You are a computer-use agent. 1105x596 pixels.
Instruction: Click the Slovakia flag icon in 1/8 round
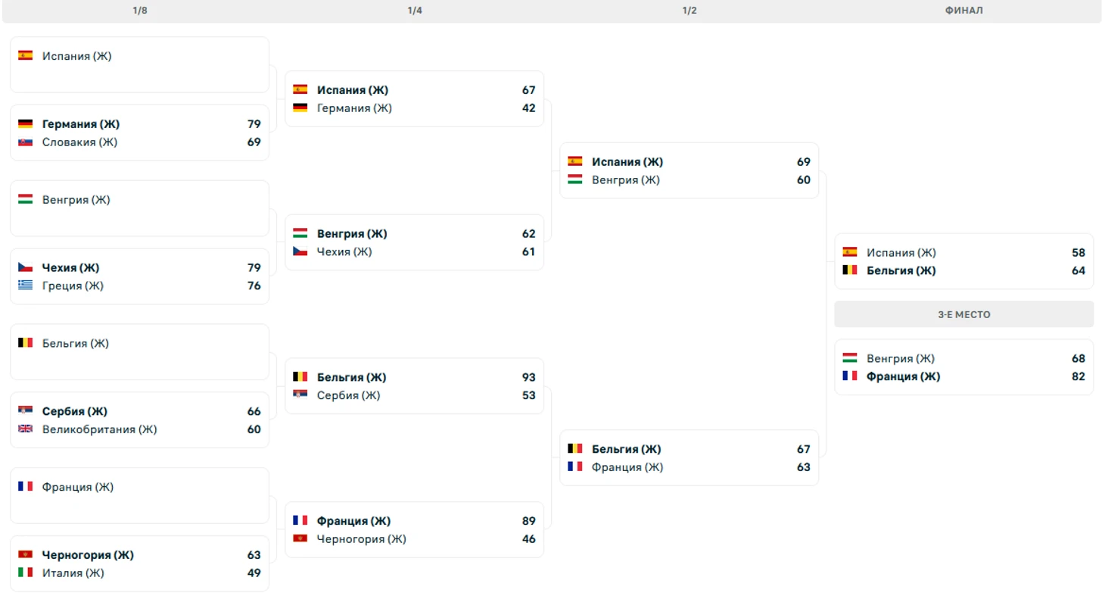(x=26, y=142)
